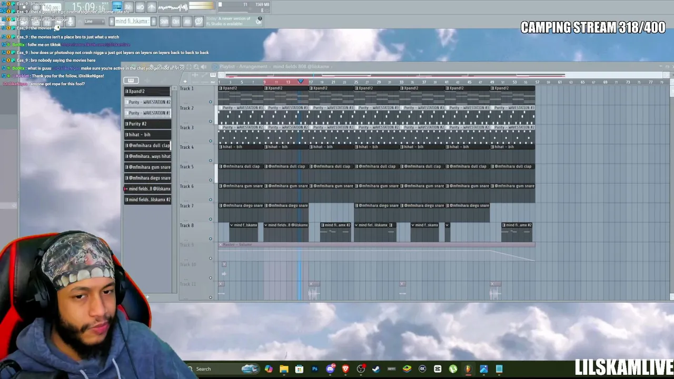The image size is (674, 379).
Task: Open Discord from the taskbar
Action: (x=330, y=369)
